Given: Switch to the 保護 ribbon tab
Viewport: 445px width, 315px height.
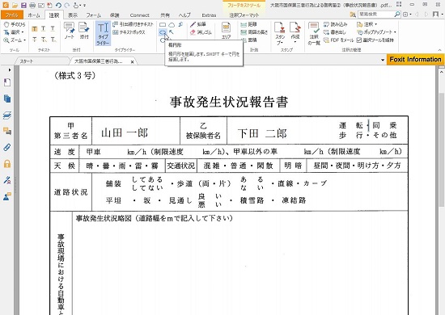Looking at the screenshot, I should pyautogui.click(x=114, y=15).
